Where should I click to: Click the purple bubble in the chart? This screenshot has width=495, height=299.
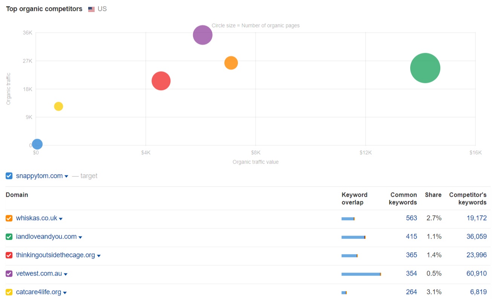click(x=202, y=35)
